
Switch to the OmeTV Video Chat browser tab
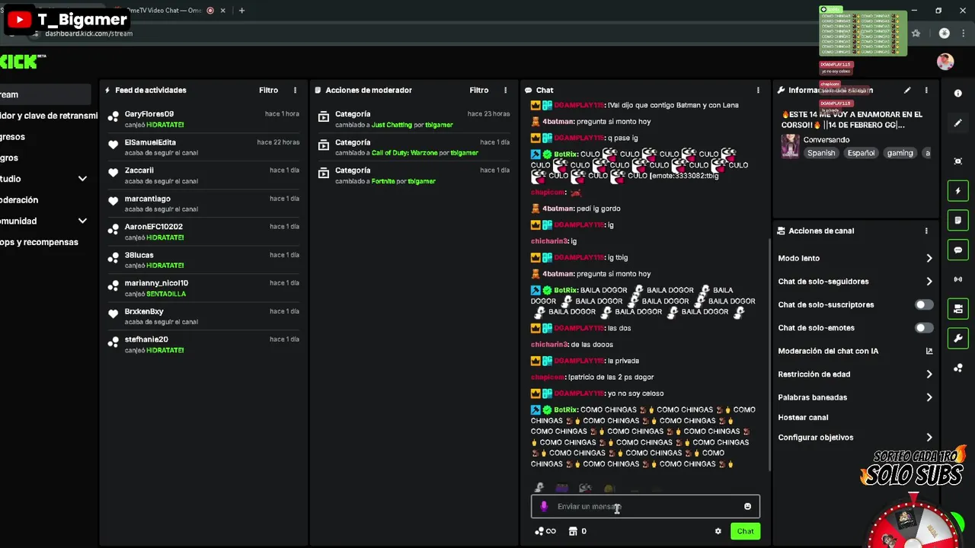(x=163, y=10)
